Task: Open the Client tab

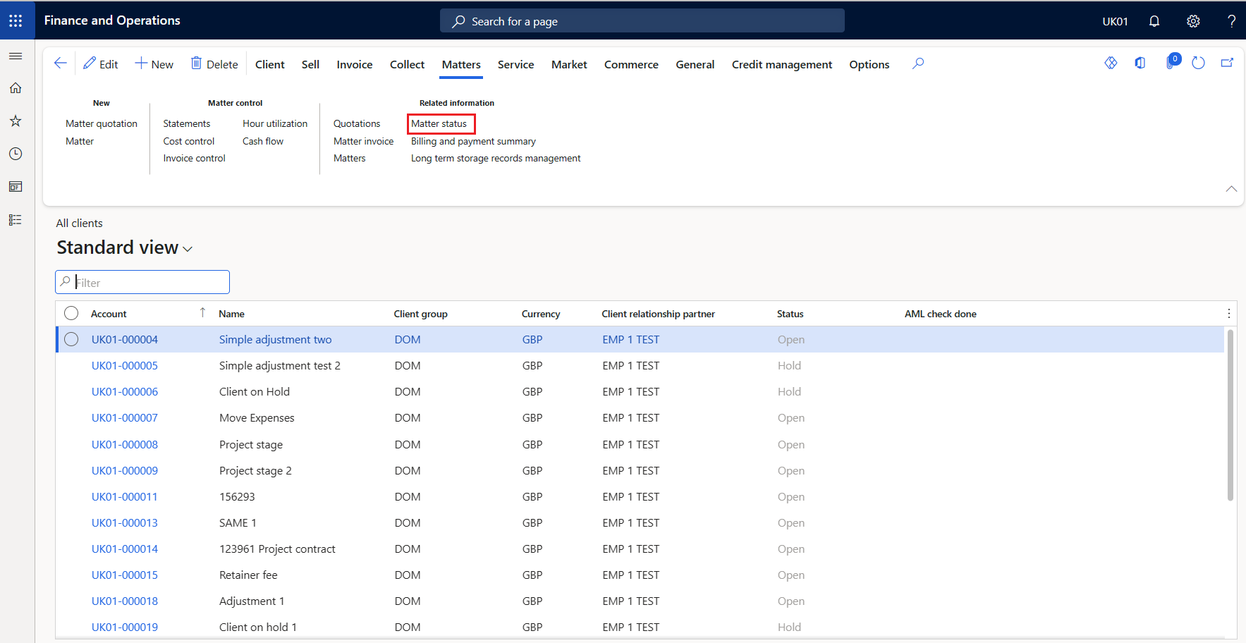Action: (x=269, y=64)
